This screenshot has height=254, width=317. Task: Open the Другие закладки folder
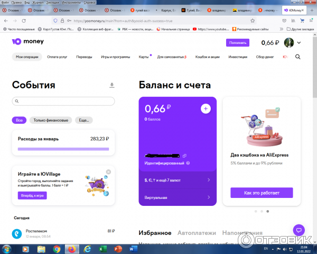click(x=300, y=29)
